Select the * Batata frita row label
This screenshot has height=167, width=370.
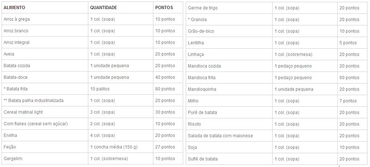click(16, 89)
